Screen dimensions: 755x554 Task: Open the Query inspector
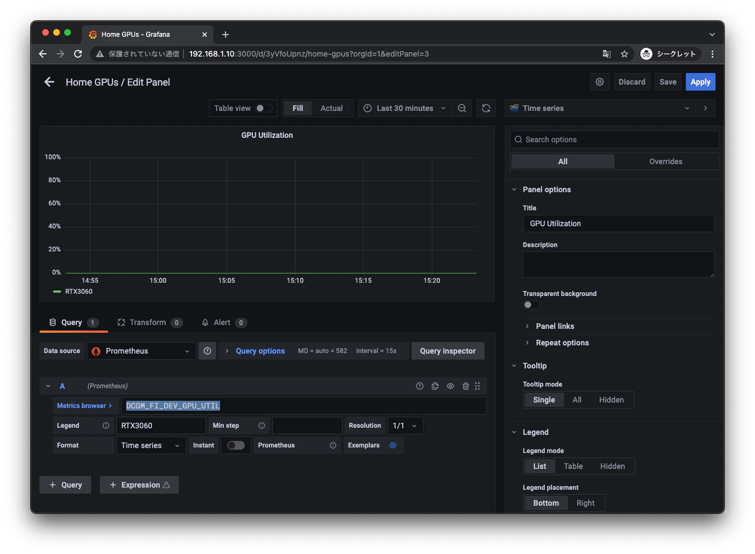click(448, 351)
